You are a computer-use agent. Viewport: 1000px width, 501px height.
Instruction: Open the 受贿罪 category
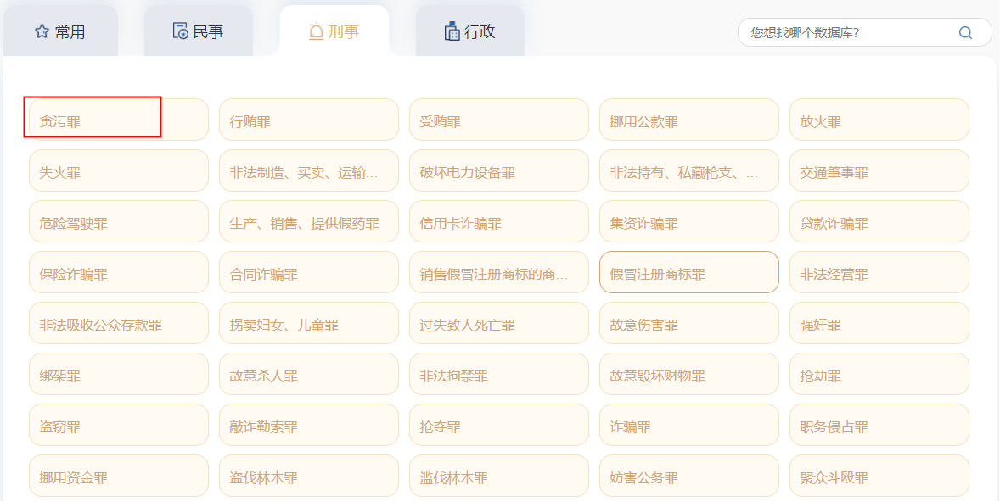pos(498,120)
